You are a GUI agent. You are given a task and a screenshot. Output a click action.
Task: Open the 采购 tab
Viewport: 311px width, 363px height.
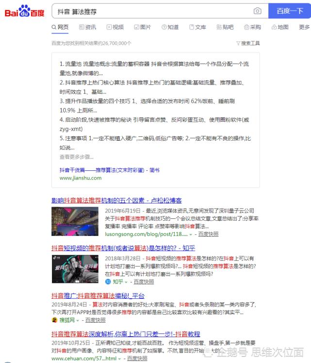pyautogui.click(x=252, y=27)
